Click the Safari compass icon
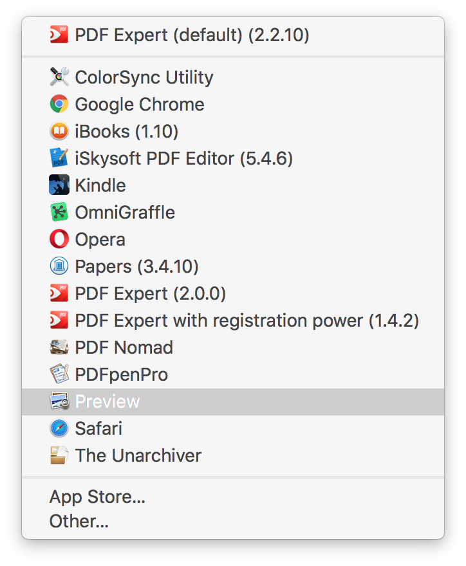 (x=59, y=428)
